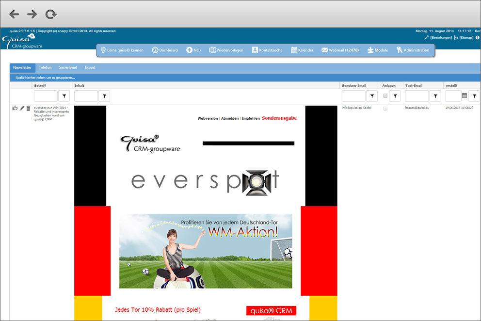Click the krauss@quisa.eu test email cell
Screen dimensions: 481x321
pyautogui.click(x=417, y=108)
